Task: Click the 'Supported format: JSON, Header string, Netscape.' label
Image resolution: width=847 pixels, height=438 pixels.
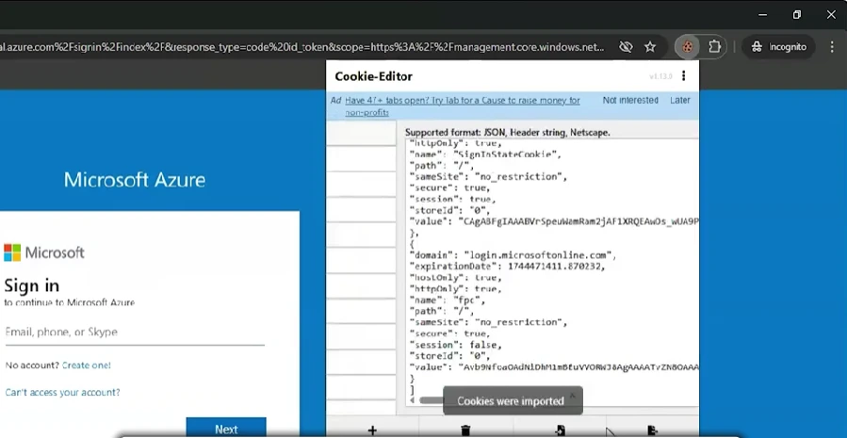Action: tap(508, 132)
